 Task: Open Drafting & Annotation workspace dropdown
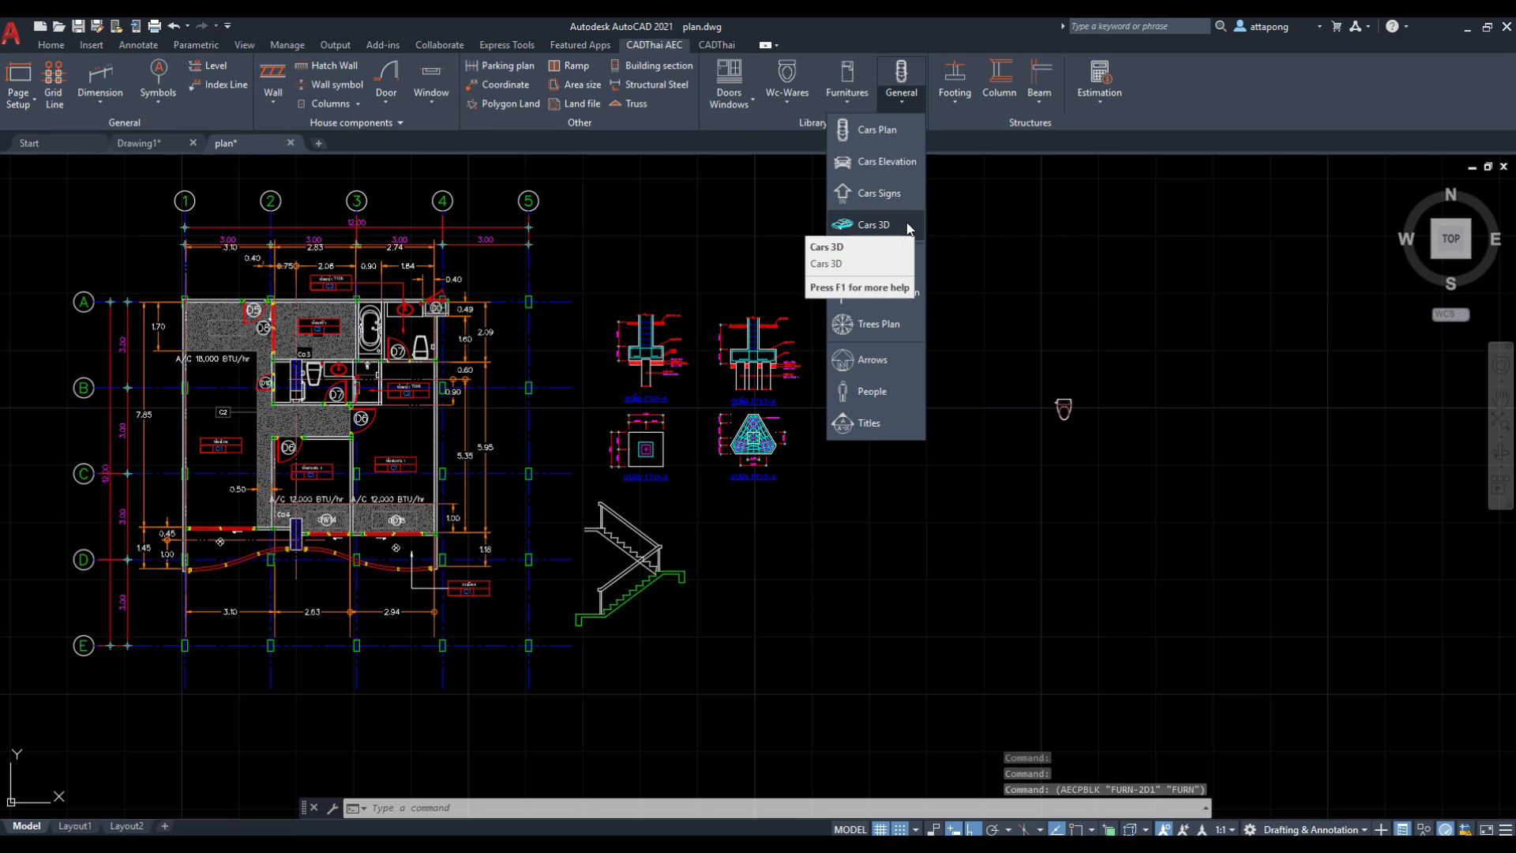pos(1315,829)
